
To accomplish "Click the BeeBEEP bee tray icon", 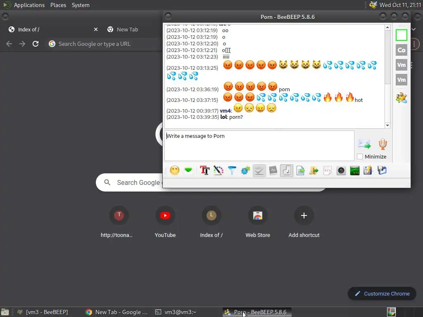I will pyautogui.click(x=373, y=5).
